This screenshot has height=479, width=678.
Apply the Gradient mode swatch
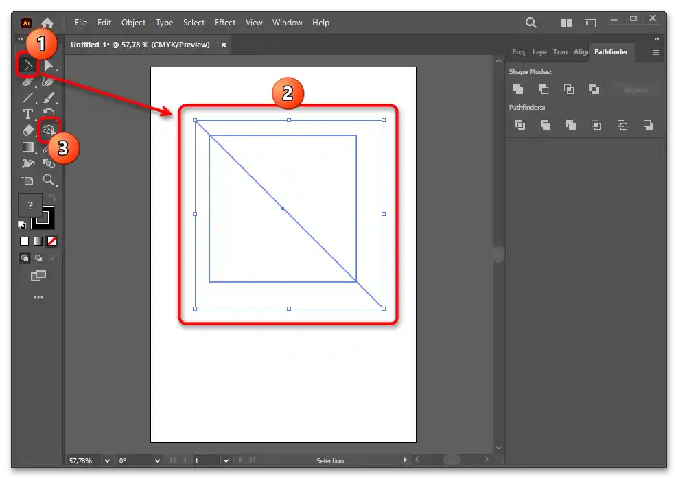(x=38, y=242)
